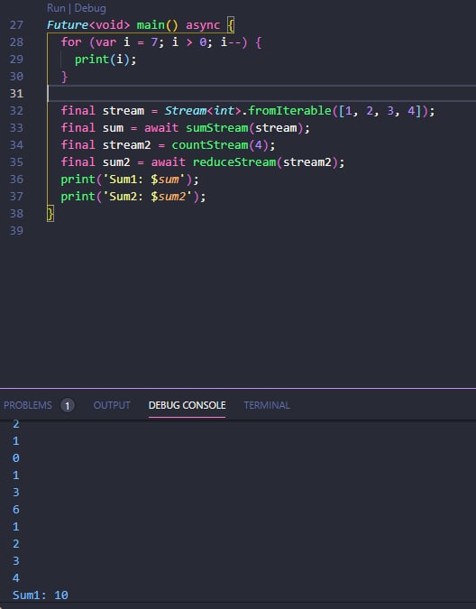Click the '0' output line in debug console
This screenshot has width=476, height=609.
(x=16, y=458)
